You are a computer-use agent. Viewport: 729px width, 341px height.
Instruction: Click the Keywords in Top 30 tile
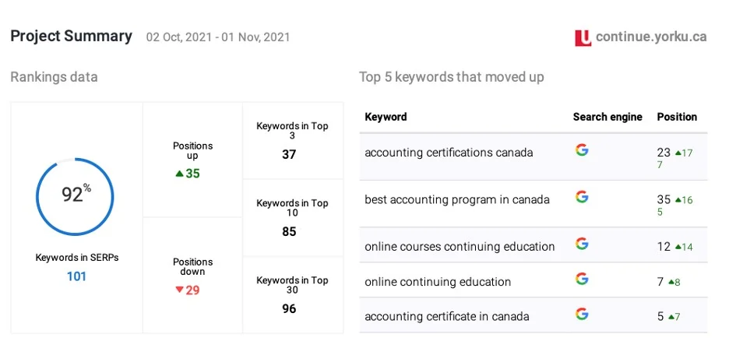pos(293,294)
